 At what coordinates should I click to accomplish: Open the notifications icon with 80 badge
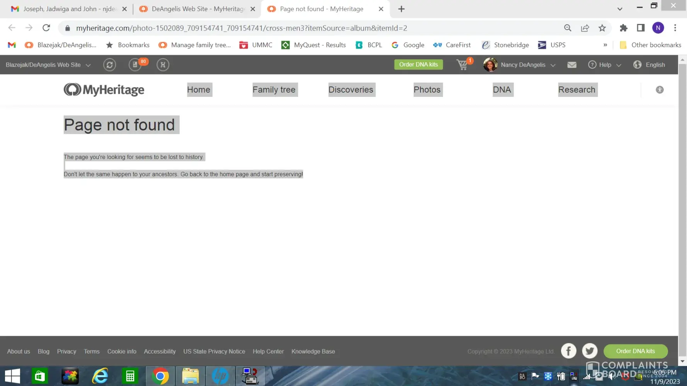[x=136, y=64]
